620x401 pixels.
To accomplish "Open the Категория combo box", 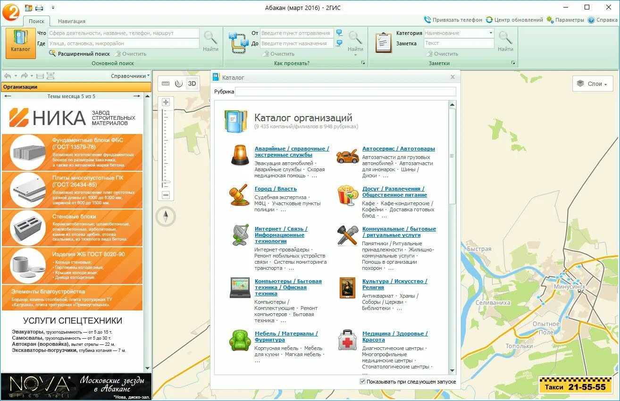I will tap(459, 33).
